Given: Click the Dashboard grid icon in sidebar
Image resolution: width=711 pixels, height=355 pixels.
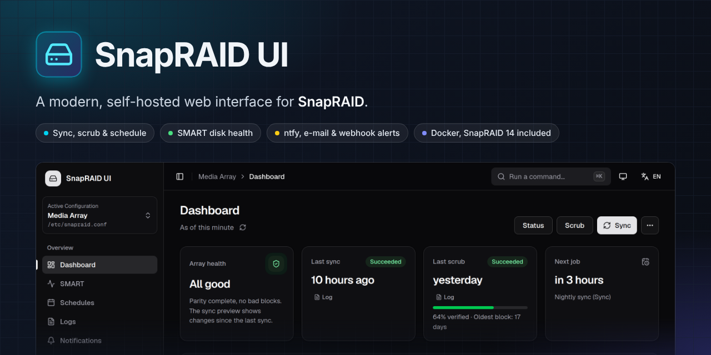Looking at the screenshot, I should [x=51, y=265].
